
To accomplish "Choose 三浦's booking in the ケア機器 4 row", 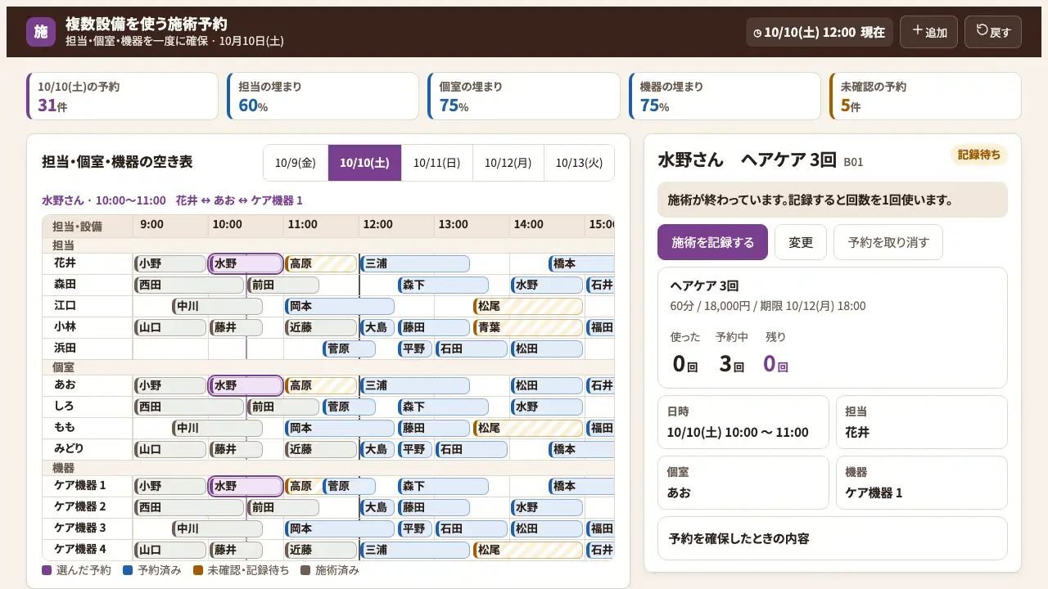I will tap(415, 550).
